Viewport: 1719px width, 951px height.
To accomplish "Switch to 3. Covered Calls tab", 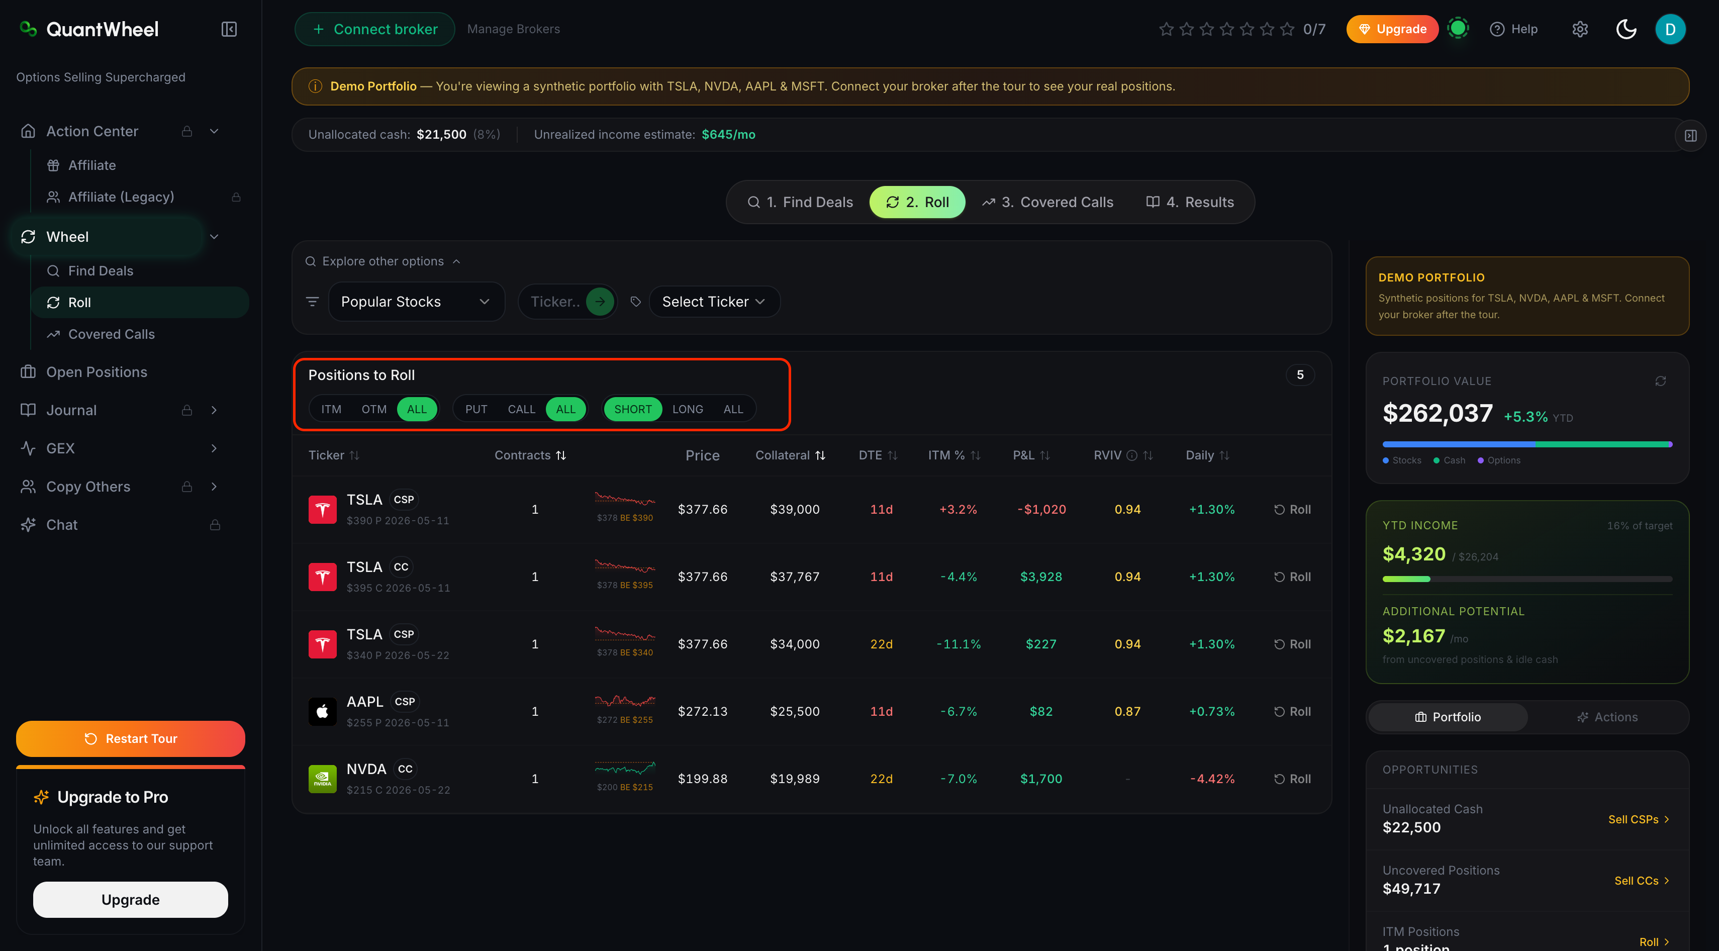I will (x=1047, y=202).
